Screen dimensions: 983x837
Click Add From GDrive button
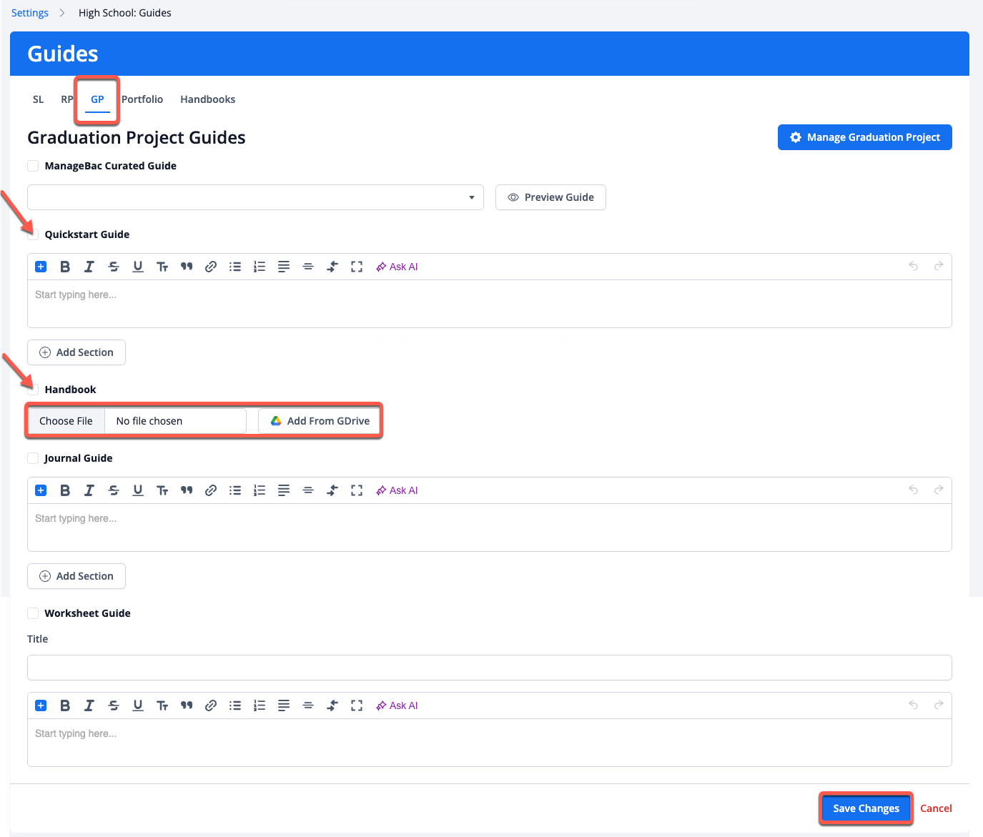tap(320, 421)
